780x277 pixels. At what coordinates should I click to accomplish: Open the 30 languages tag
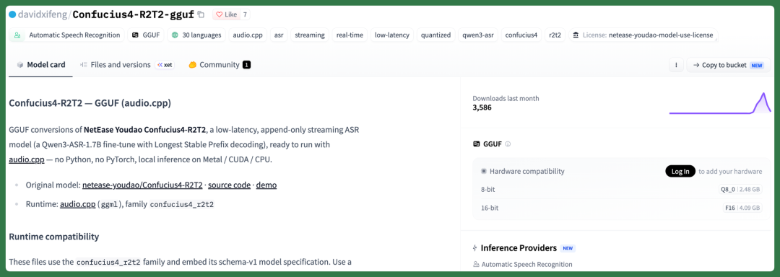coord(196,35)
